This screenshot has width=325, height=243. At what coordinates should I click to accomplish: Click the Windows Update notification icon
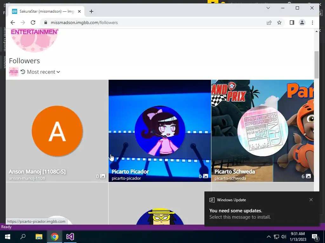coord(212,200)
